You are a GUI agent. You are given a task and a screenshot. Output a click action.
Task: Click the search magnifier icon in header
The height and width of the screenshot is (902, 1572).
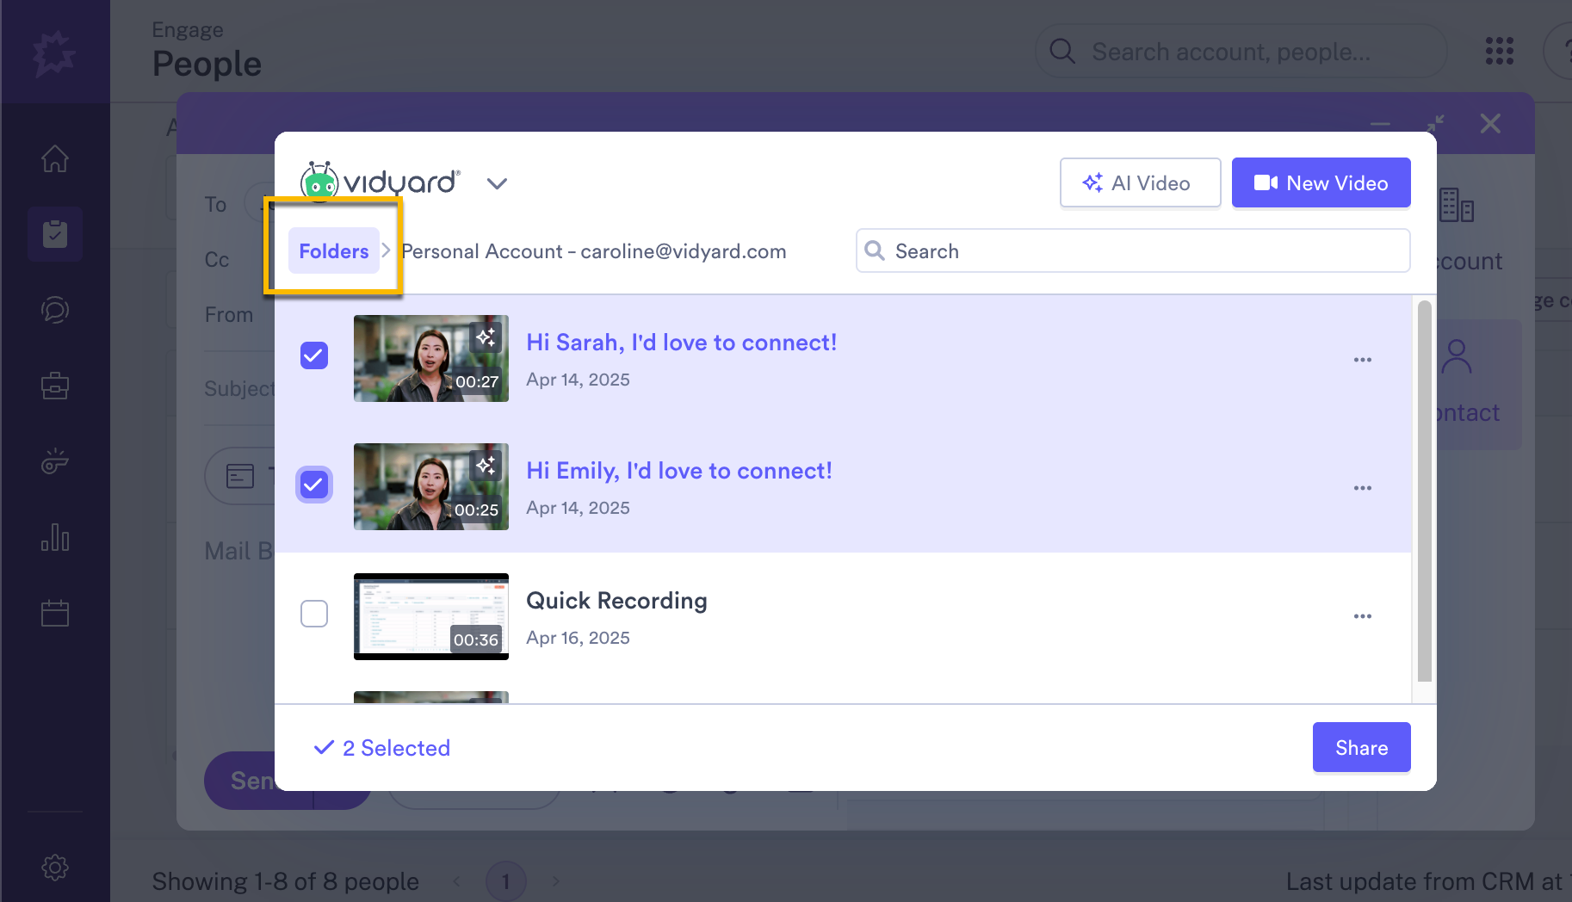[x=1062, y=52]
